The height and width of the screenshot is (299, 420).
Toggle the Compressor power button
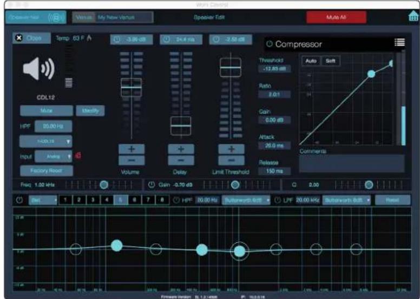click(x=270, y=44)
